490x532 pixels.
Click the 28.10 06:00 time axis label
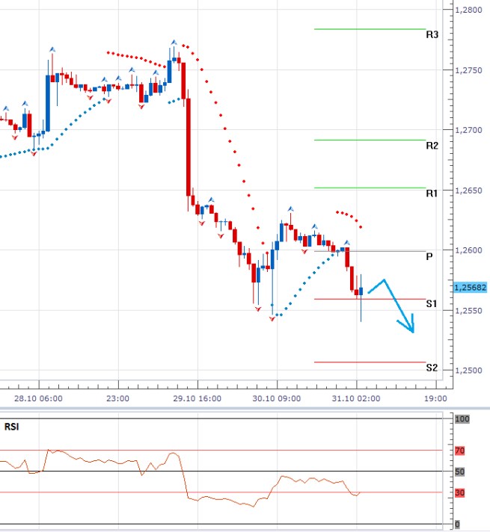[40, 398]
